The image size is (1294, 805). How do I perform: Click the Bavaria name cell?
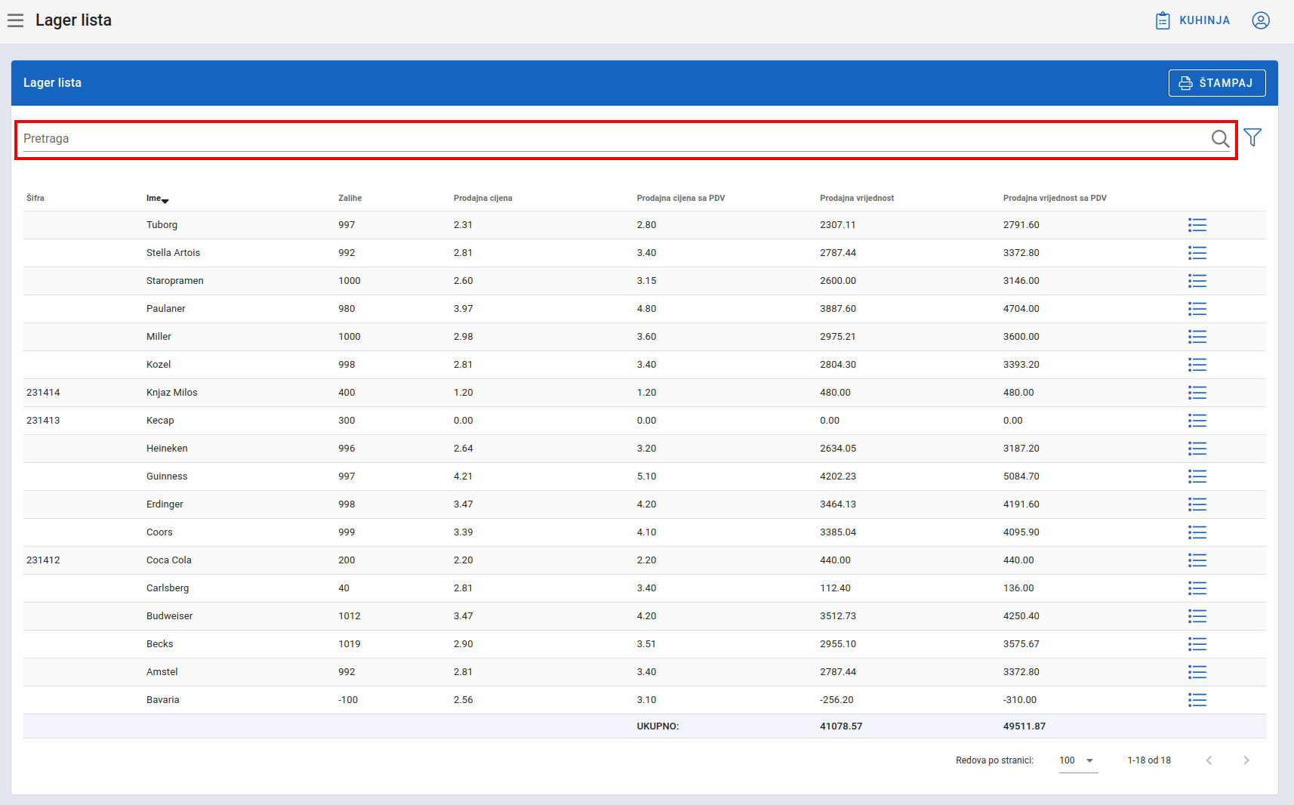(163, 700)
